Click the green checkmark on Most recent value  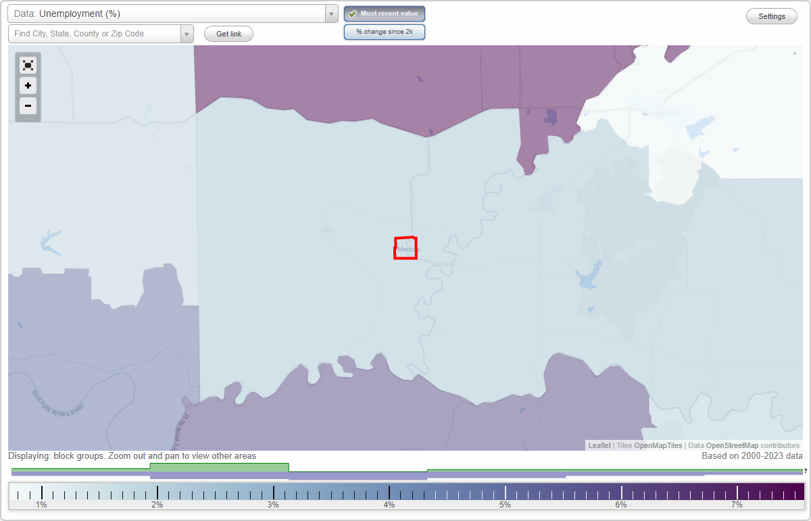pyautogui.click(x=352, y=14)
